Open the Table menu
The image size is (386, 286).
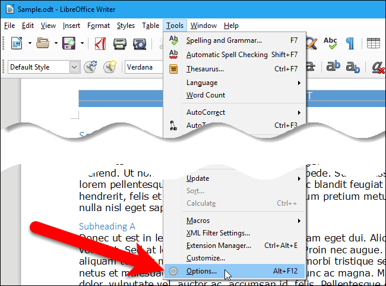coord(150,26)
